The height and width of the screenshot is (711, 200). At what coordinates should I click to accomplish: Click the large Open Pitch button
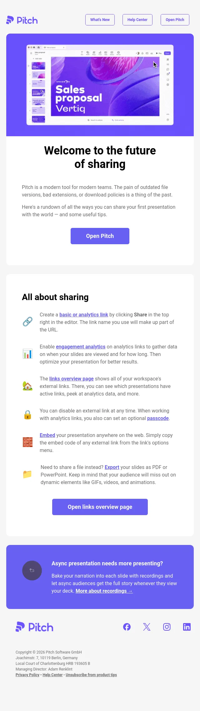point(100,236)
